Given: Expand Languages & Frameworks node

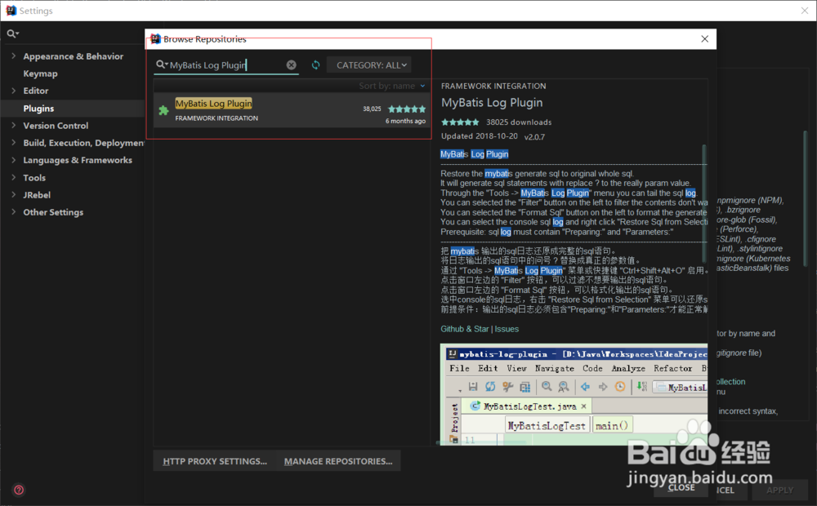Looking at the screenshot, I should click(14, 160).
